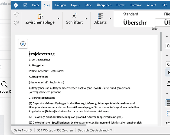Click the Absatz group label

point(100,22)
